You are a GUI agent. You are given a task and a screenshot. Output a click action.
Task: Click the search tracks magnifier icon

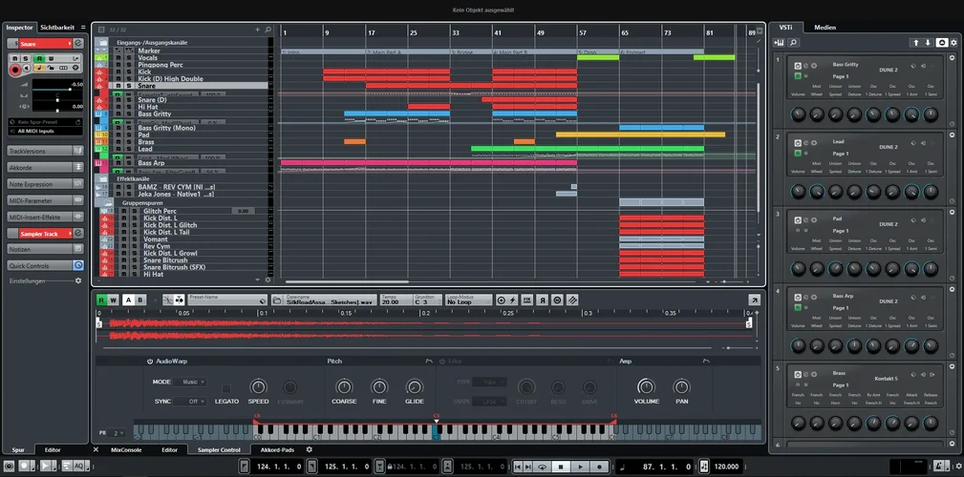[x=268, y=31]
